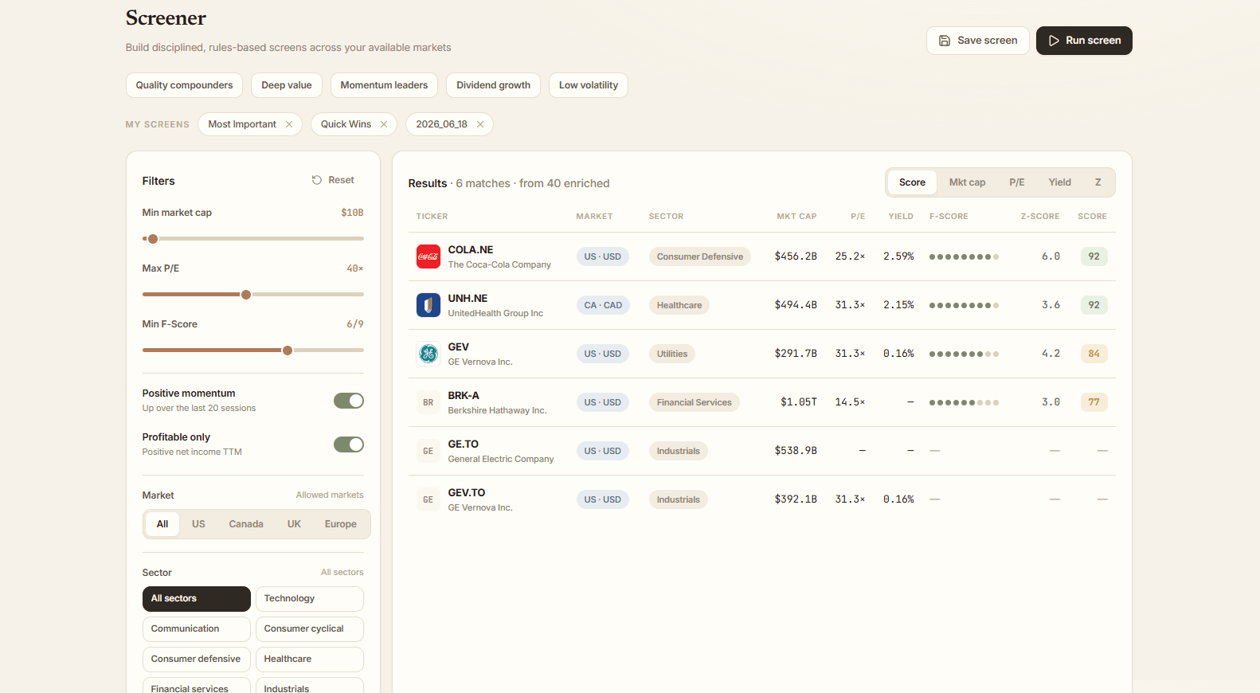This screenshot has width=1260, height=693.
Task: Click the BR placeholder icon for Berkshire Hathaway
Action: (x=428, y=402)
